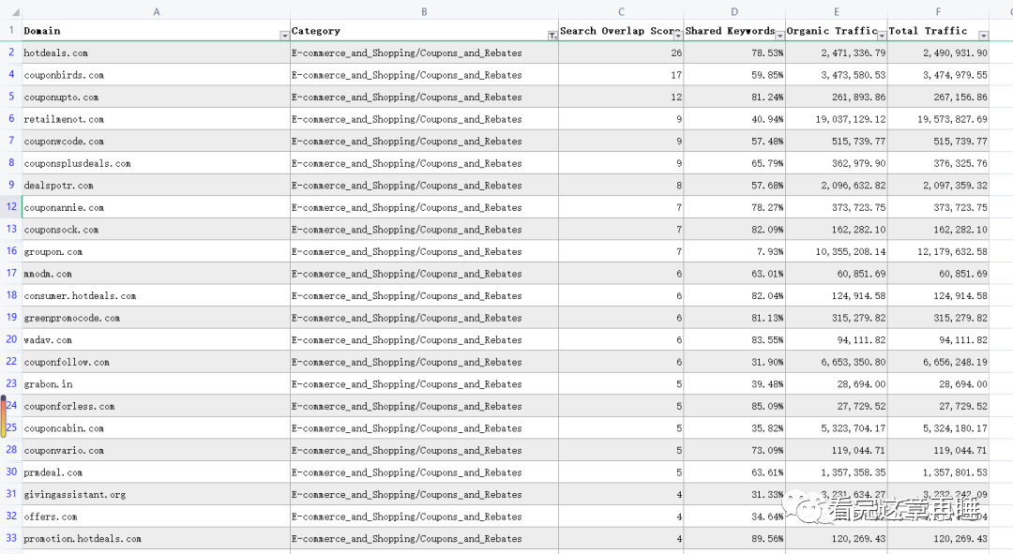Screen dimensions: 1013x554
Task: Click the Category cell in hotdeals.com row
Action: tap(425, 52)
